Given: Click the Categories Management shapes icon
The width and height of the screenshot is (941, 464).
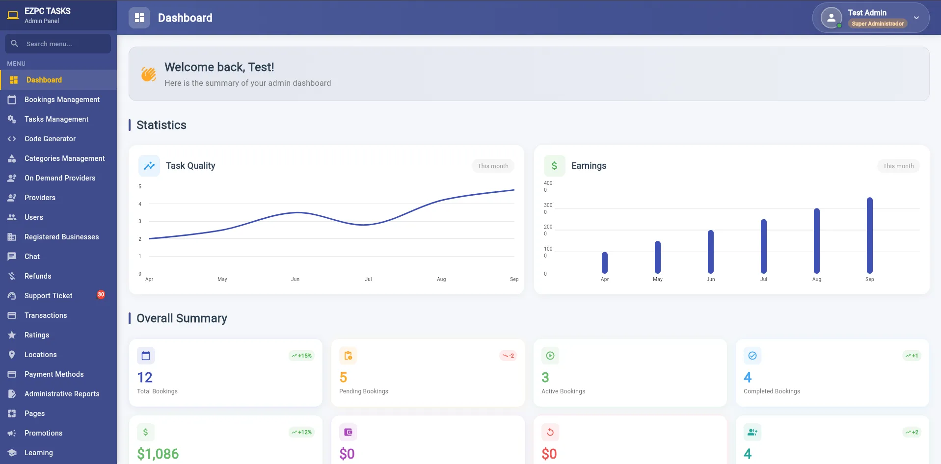Looking at the screenshot, I should tap(12, 158).
